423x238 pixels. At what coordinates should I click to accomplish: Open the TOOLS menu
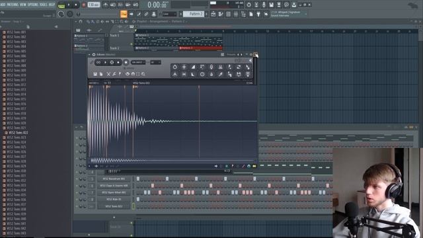point(43,5)
